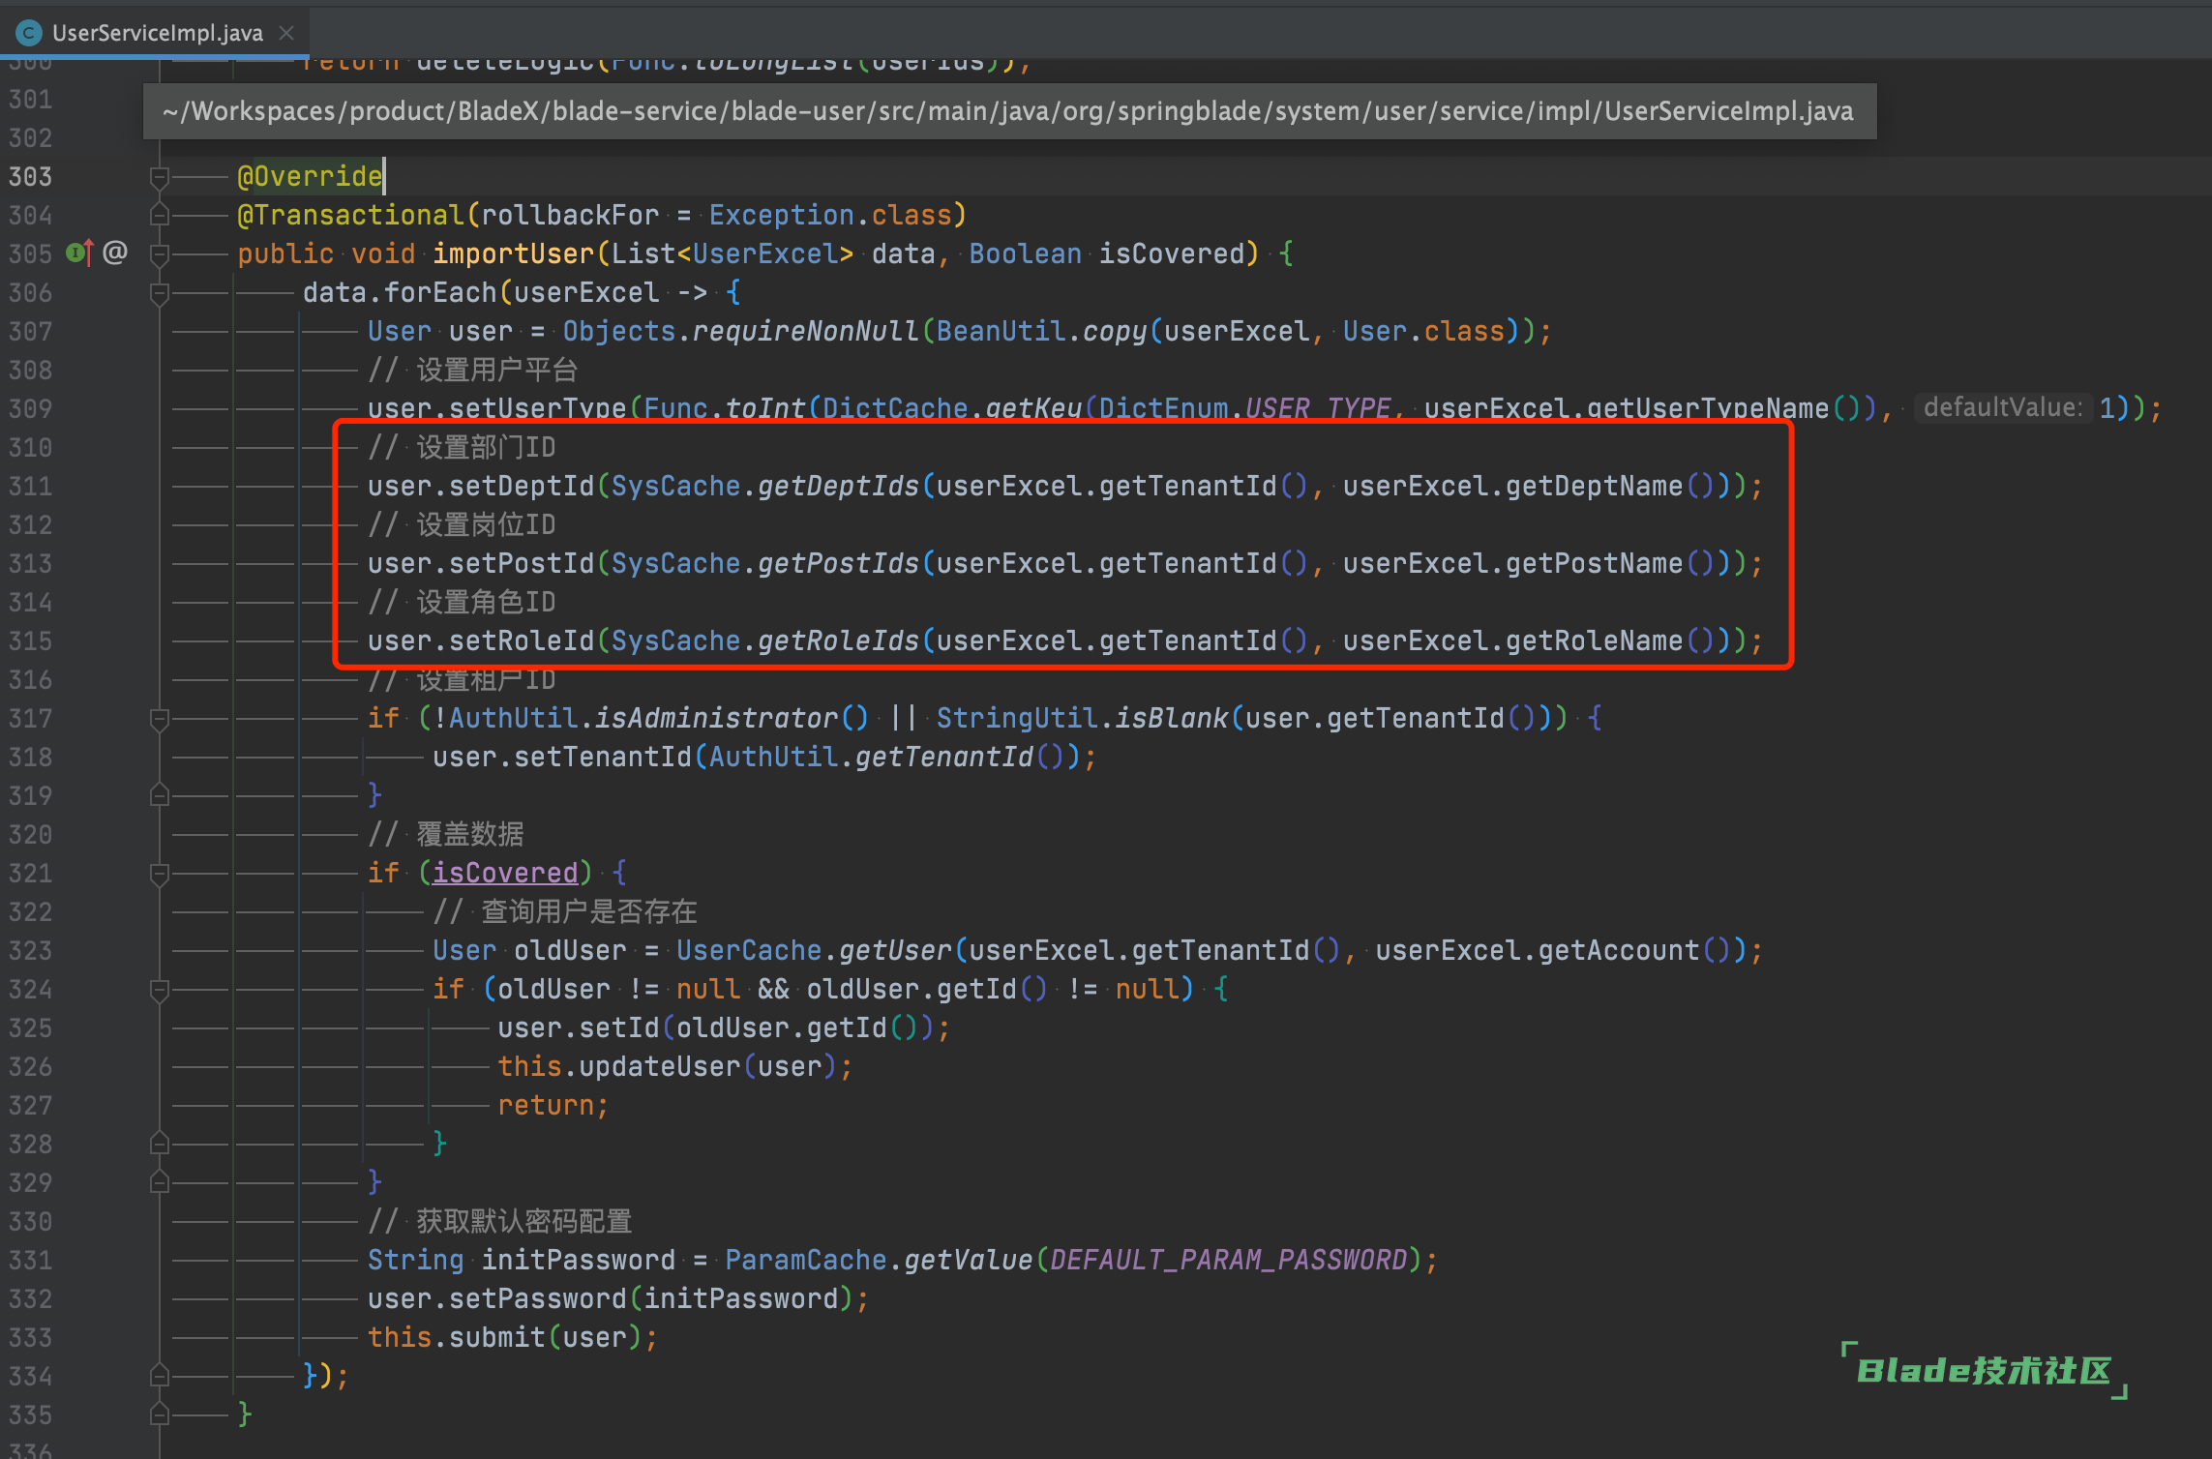Click the fold end marker at line 328
Screen dimensions: 2212x1459
[x=160, y=1144]
